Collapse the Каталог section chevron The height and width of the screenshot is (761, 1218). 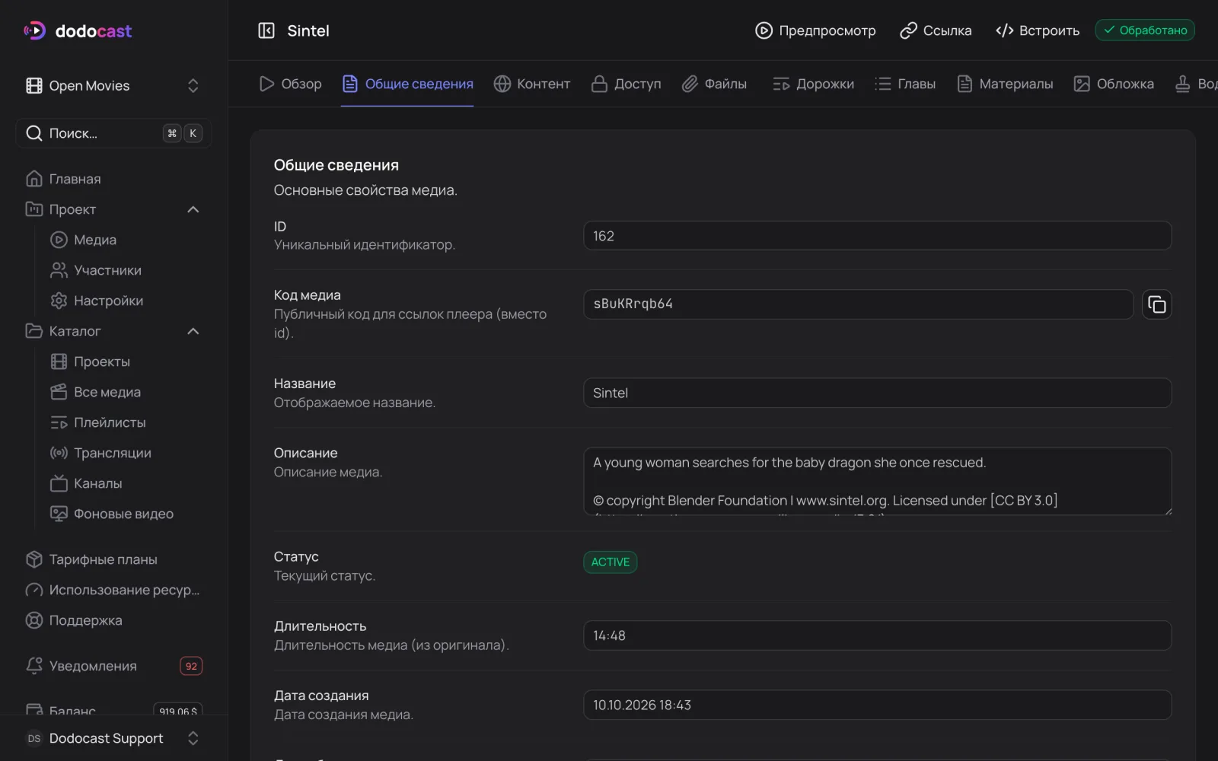(193, 331)
